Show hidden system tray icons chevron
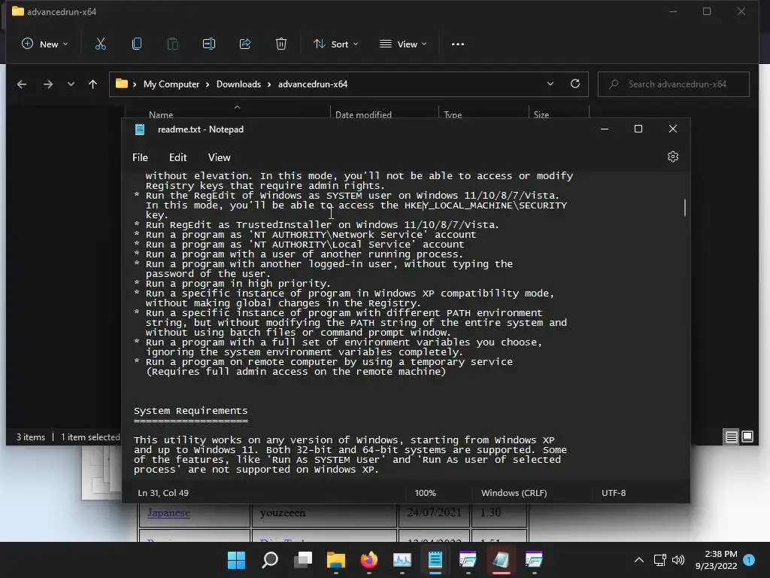 pyautogui.click(x=639, y=560)
